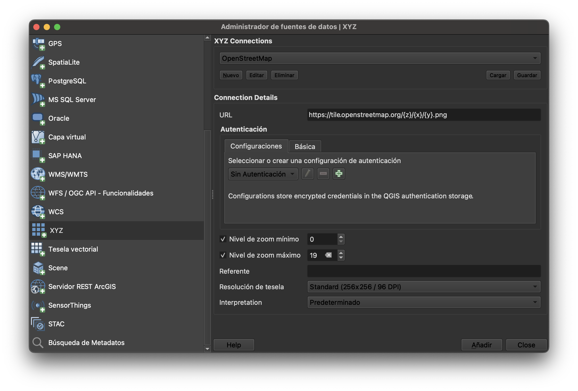This screenshot has width=578, height=391.
Task: Click the Eliminar connection button
Action: (x=284, y=75)
